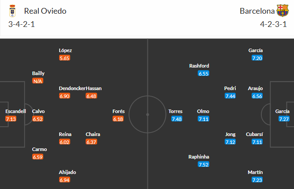Click player Forés's name
Viewport: 294px width, 189px height.
[x=117, y=111]
